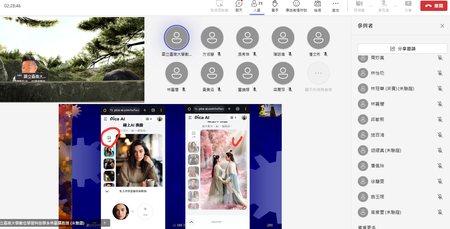This screenshot has height=229, width=450.
Task: Click muted mic icon beside 邱敏熙
Action: pyautogui.click(x=440, y=119)
